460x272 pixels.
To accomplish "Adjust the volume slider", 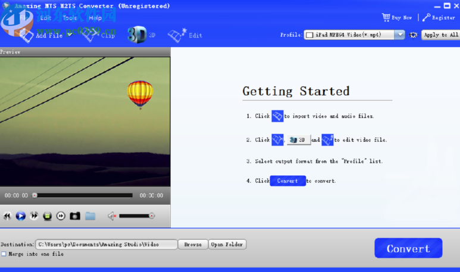I will 137,216.
